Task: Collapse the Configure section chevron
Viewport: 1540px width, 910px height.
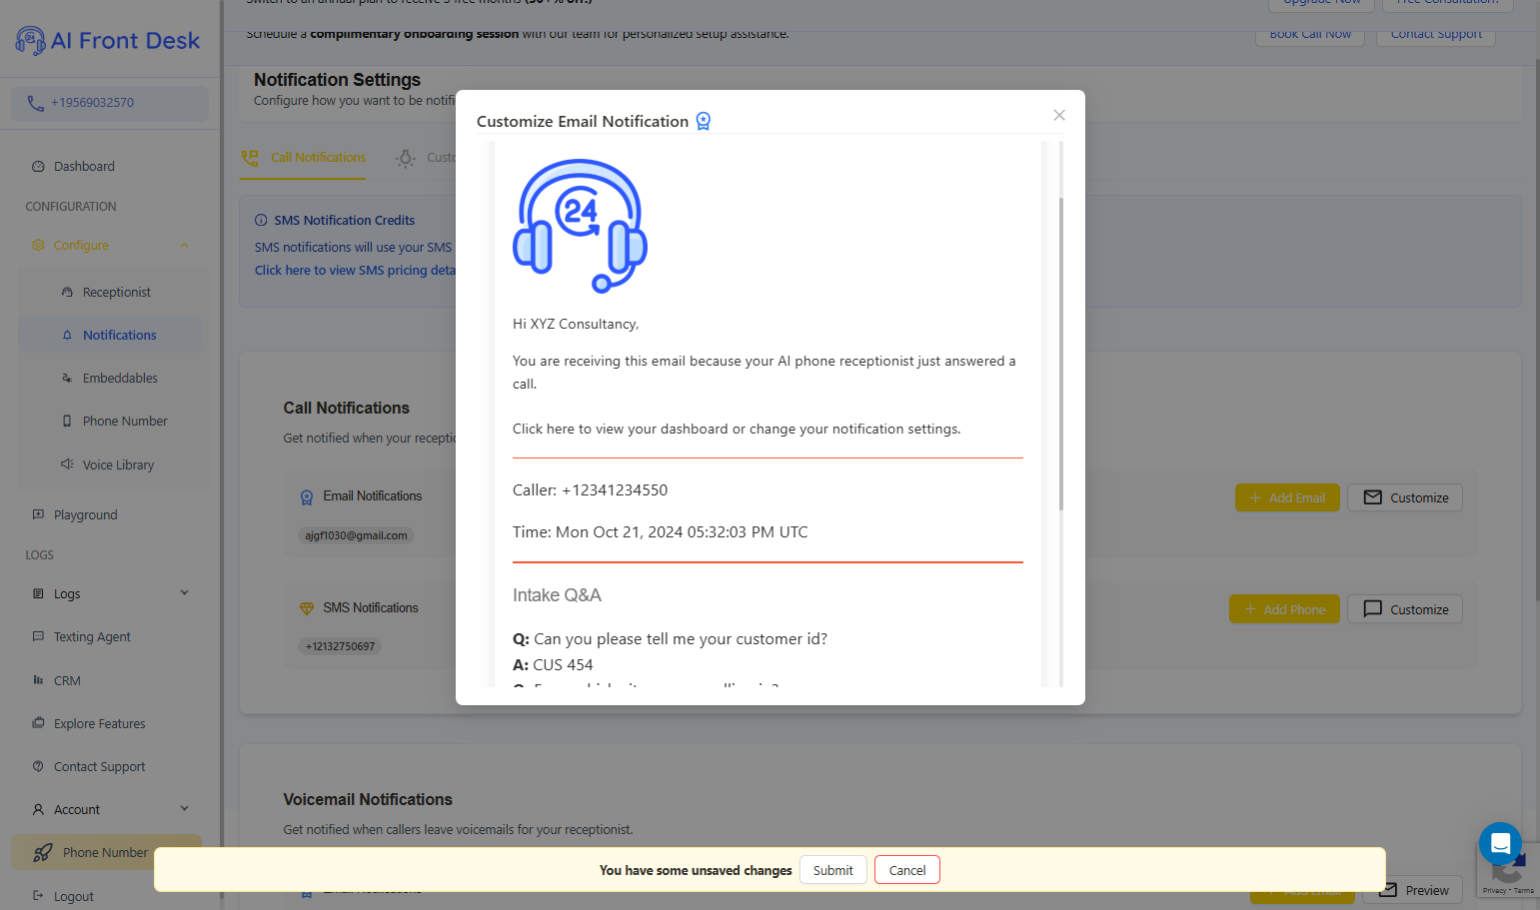Action: click(x=184, y=246)
